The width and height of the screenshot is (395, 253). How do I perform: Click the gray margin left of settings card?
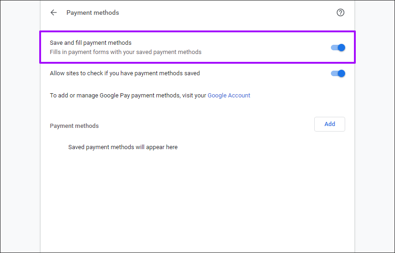click(20, 139)
